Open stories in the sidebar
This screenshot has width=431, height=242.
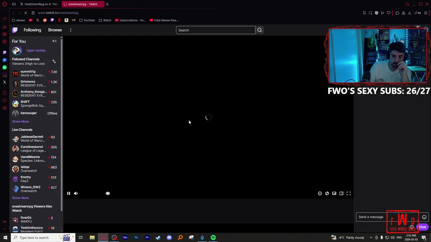pos(36,50)
